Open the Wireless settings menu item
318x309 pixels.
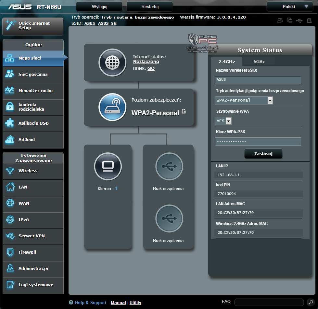(33, 171)
